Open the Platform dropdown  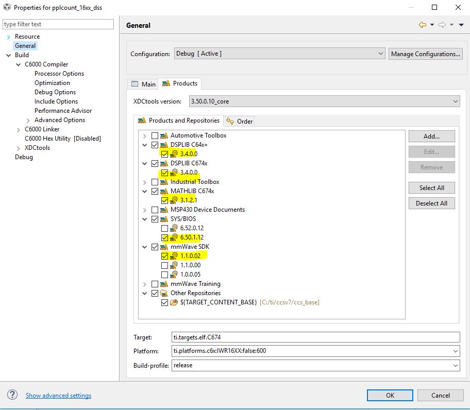coord(315,351)
